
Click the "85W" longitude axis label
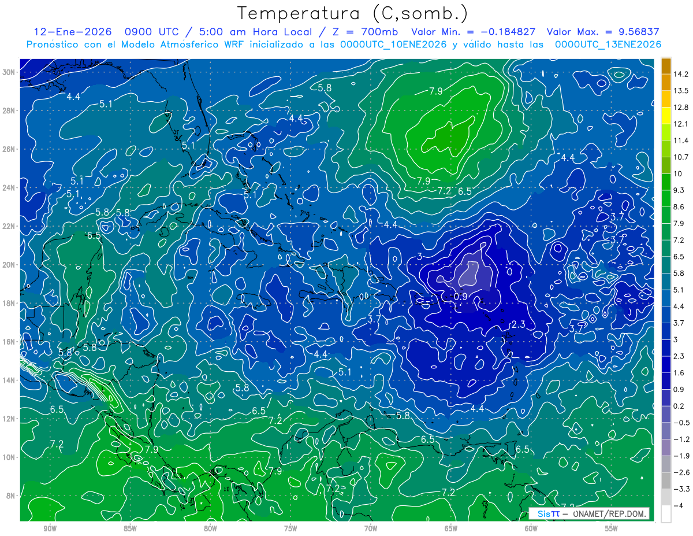(130, 528)
